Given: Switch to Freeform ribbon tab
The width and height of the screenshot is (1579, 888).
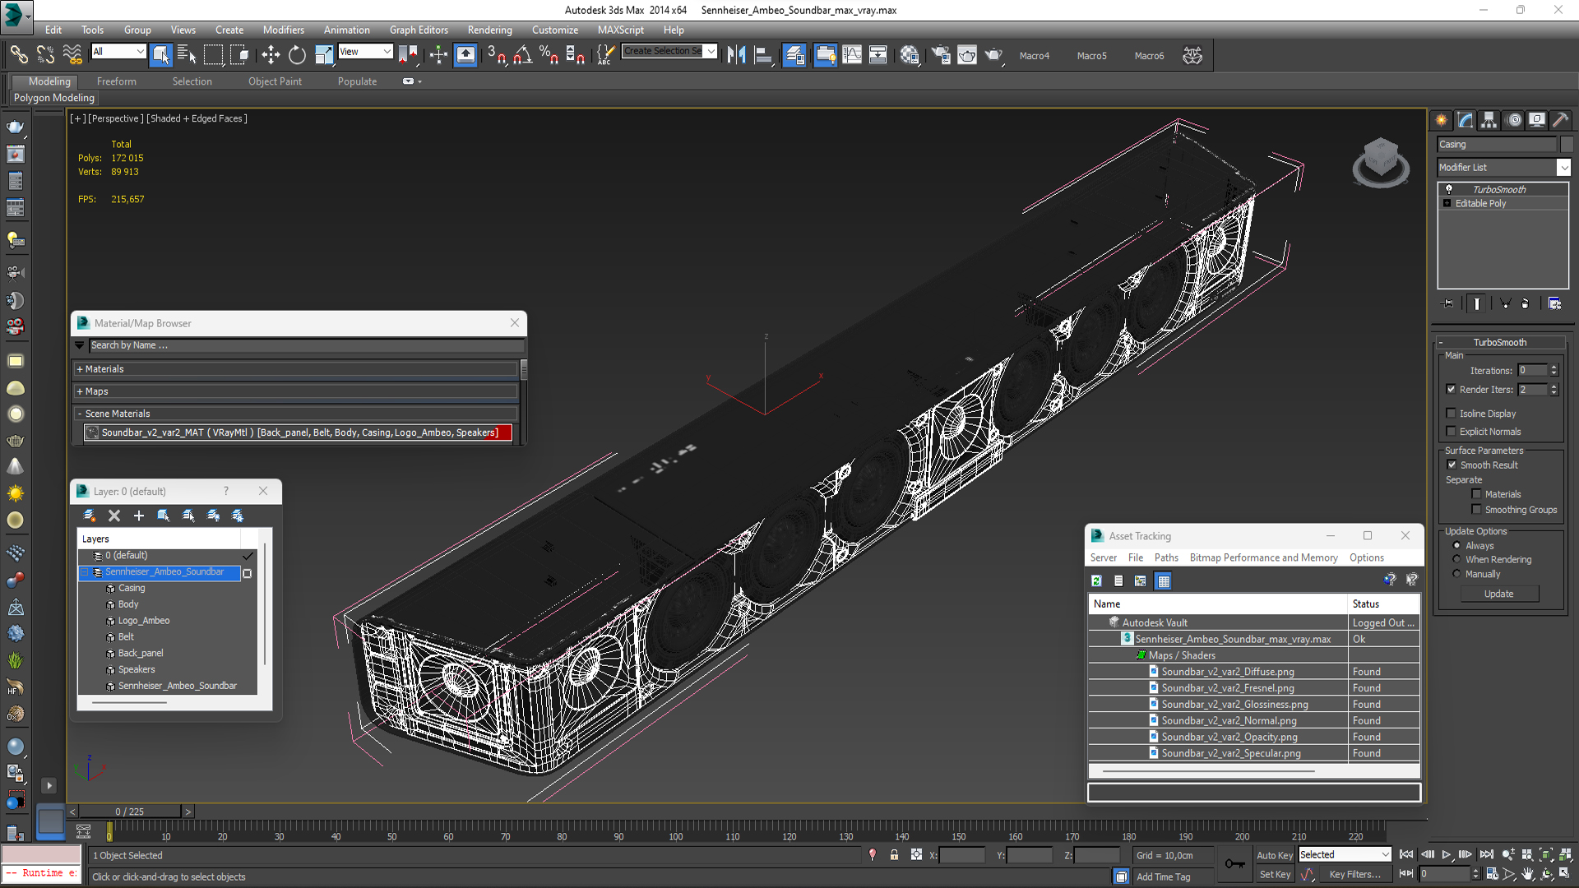Looking at the screenshot, I should pos(117,81).
